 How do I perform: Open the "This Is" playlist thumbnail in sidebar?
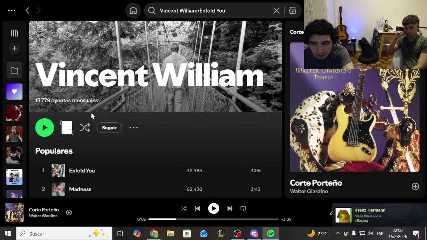pos(14,177)
